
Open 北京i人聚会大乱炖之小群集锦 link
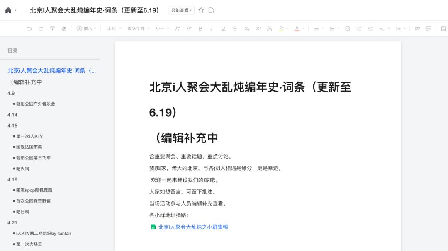click(193, 227)
